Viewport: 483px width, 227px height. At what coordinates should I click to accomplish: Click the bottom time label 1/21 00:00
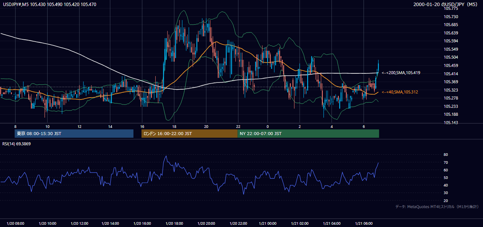click(268, 223)
